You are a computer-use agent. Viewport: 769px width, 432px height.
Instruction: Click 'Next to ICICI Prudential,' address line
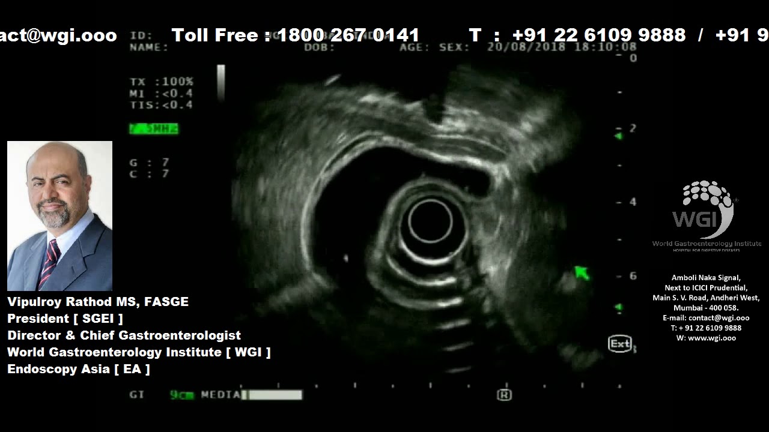coord(706,288)
